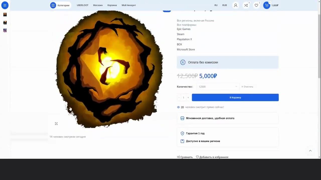Click the Steam platform text
321x180 pixels.
point(181,34)
